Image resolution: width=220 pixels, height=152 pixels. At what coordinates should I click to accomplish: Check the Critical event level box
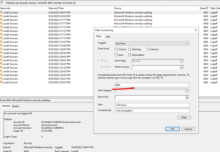click(x=116, y=49)
